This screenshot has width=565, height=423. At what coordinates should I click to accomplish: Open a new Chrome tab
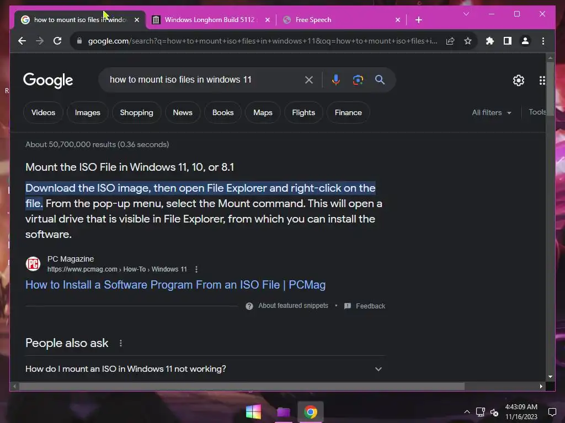(x=418, y=20)
